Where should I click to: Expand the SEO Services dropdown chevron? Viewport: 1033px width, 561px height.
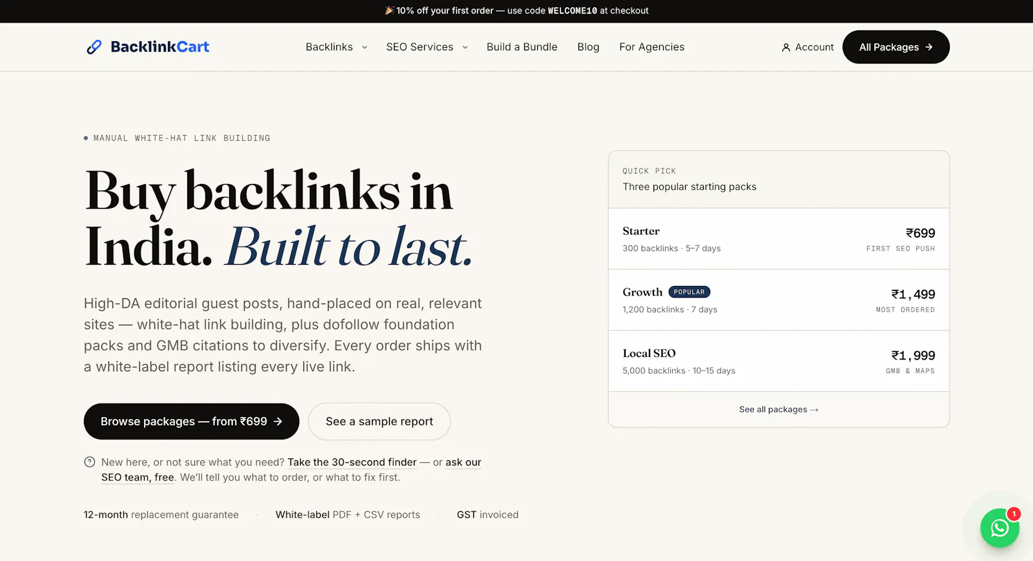(x=465, y=47)
